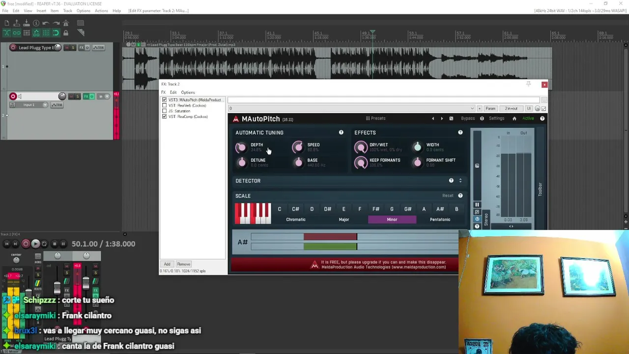Click Active license label in MAutoPitch
629x354 pixels.
click(528, 118)
